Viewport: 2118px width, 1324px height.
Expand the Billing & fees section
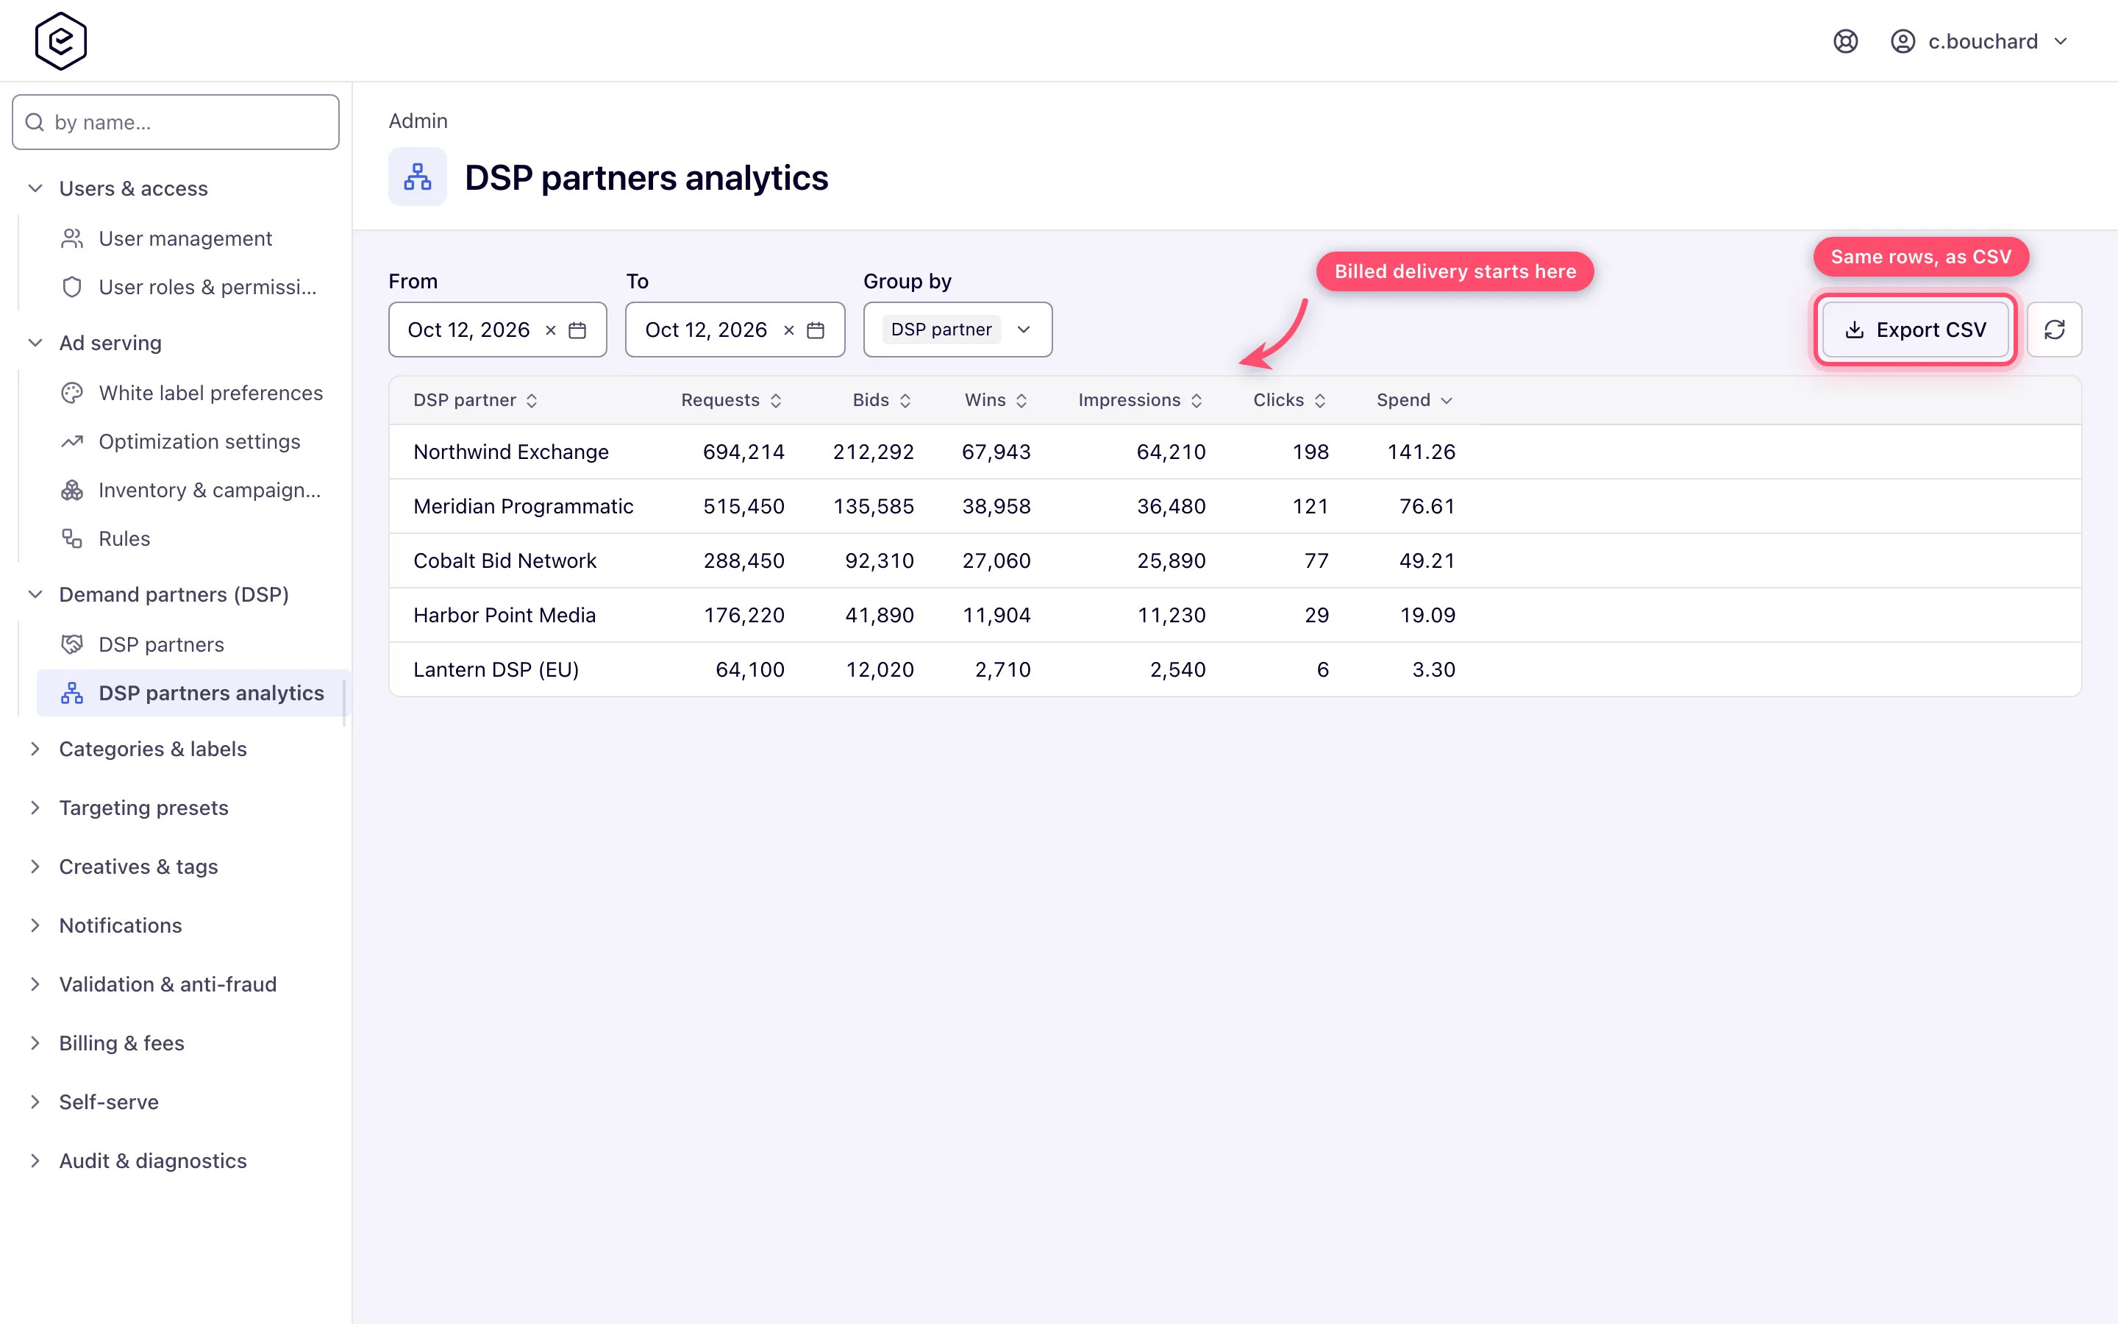coord(36,1043)
